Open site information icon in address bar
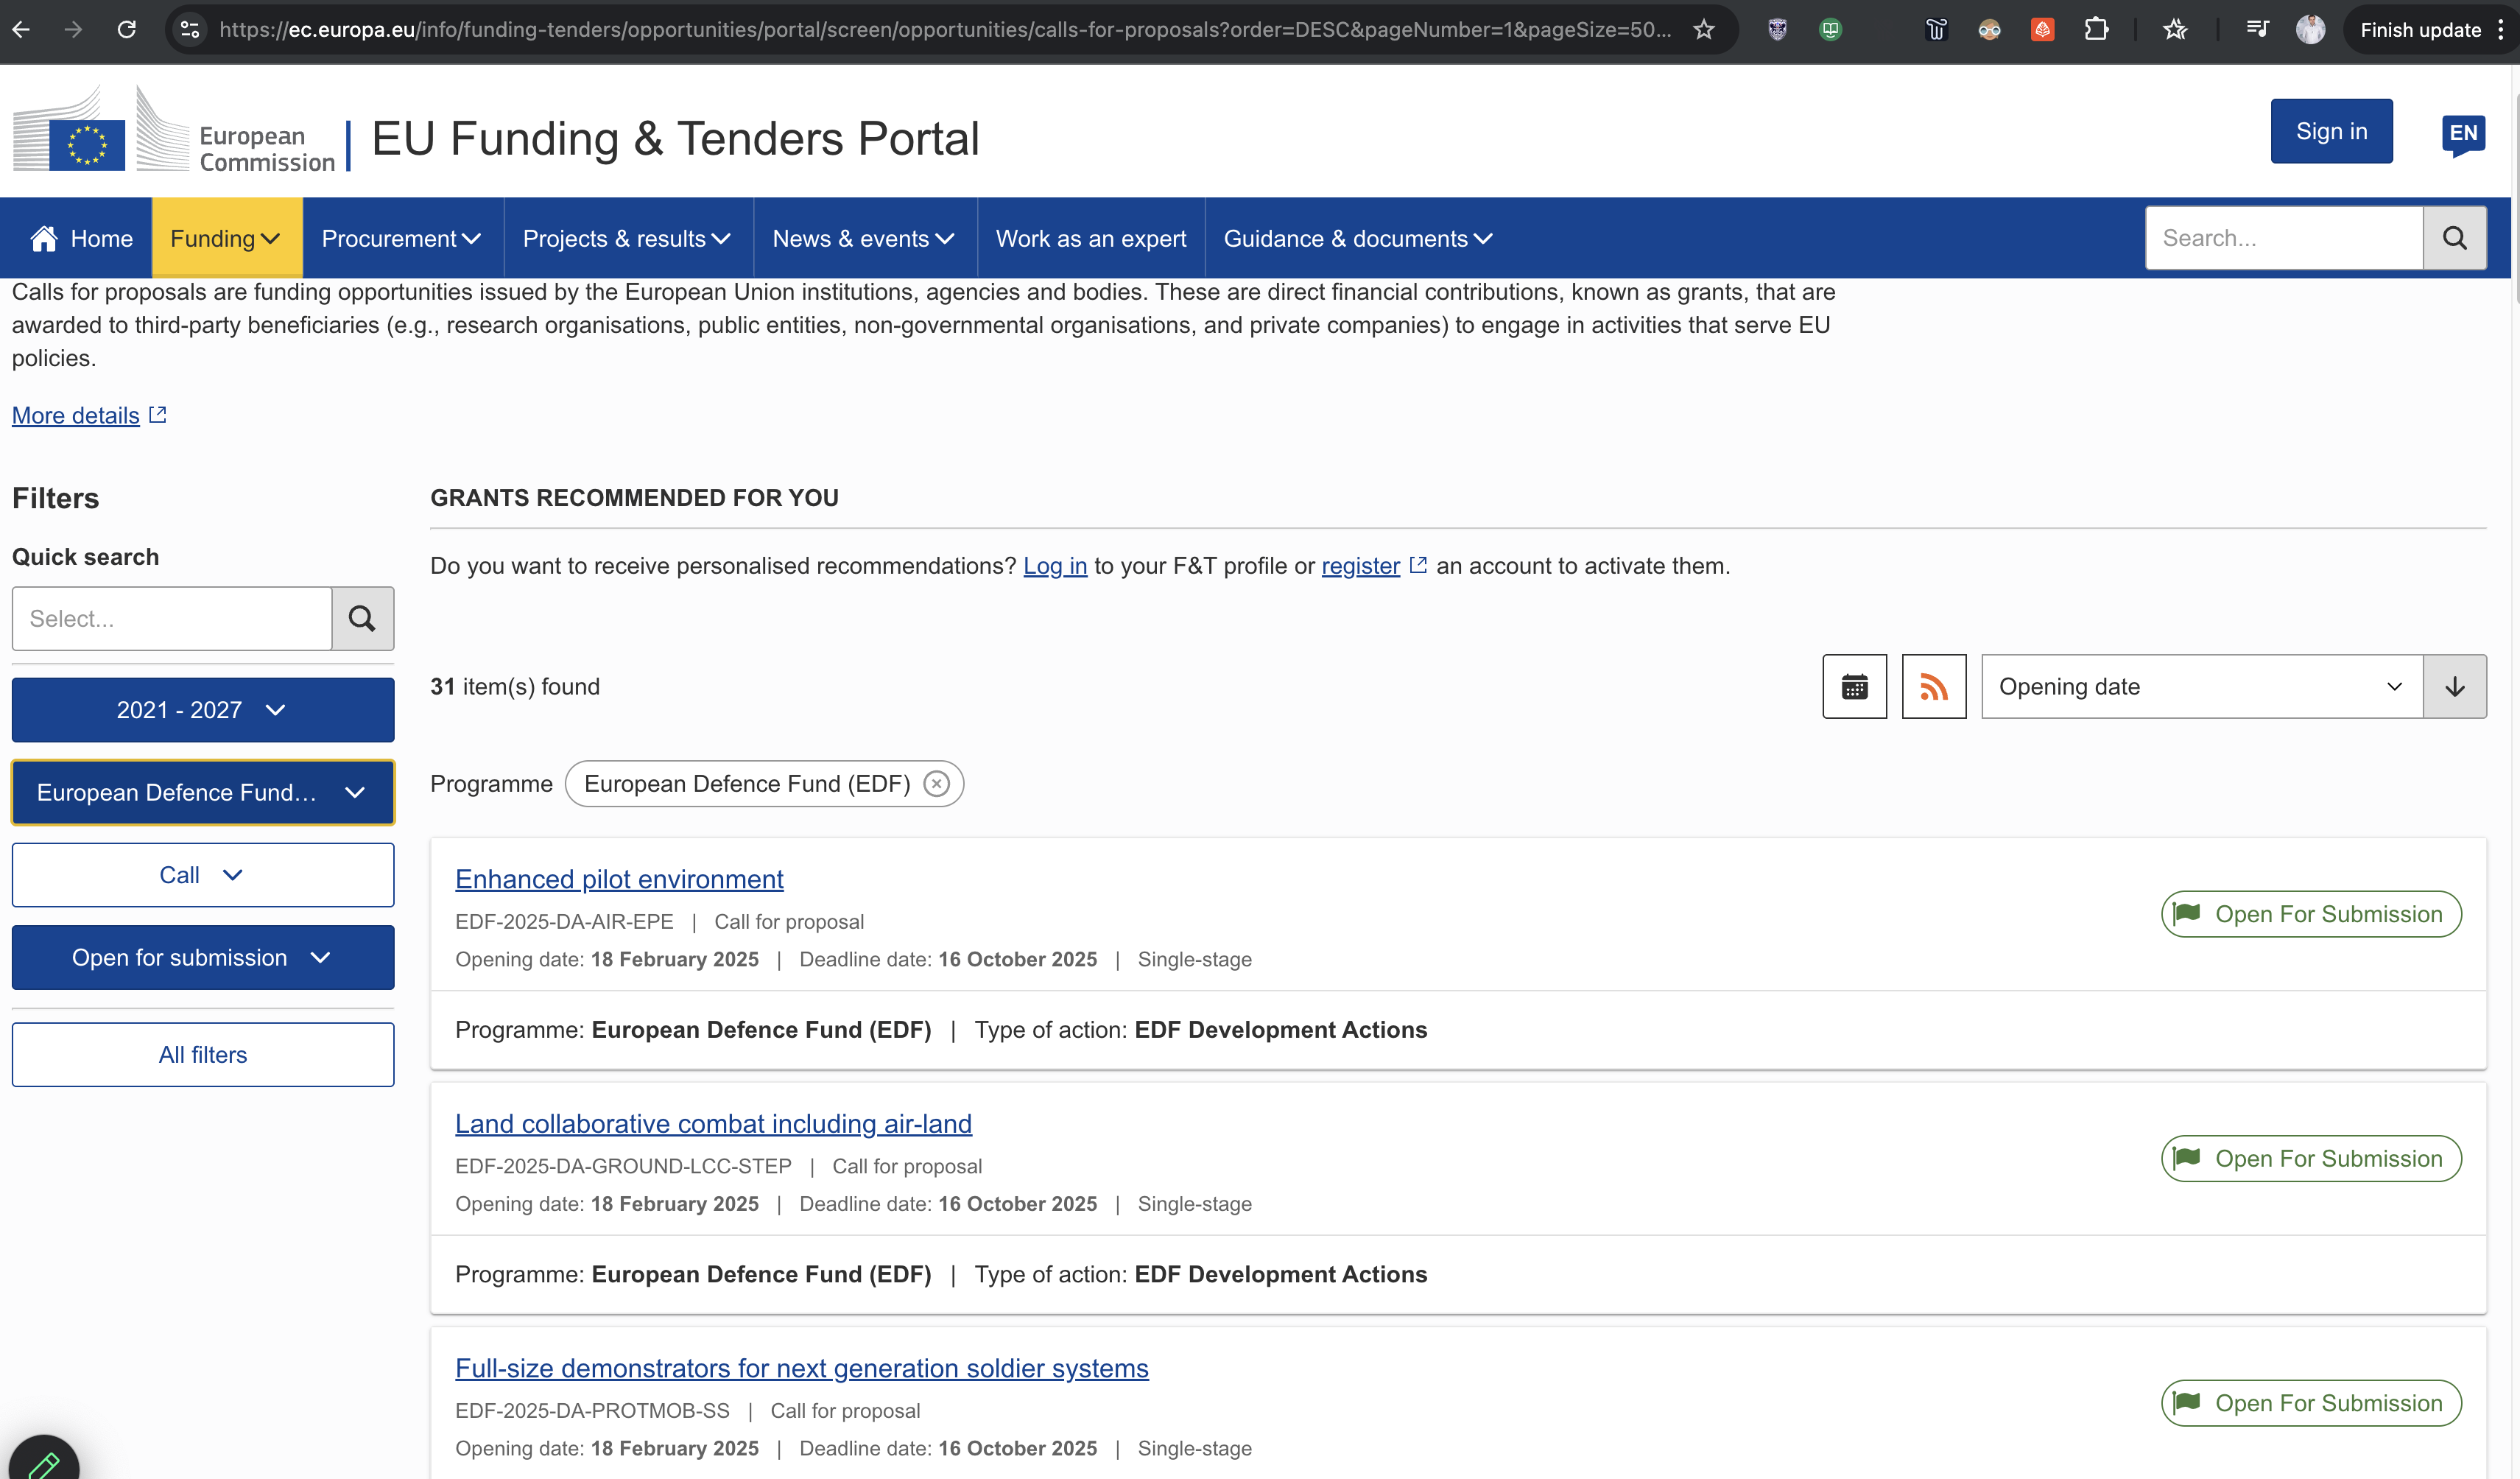The height and width of the screenshot is (1479, 2520). [x=190, y=29]
